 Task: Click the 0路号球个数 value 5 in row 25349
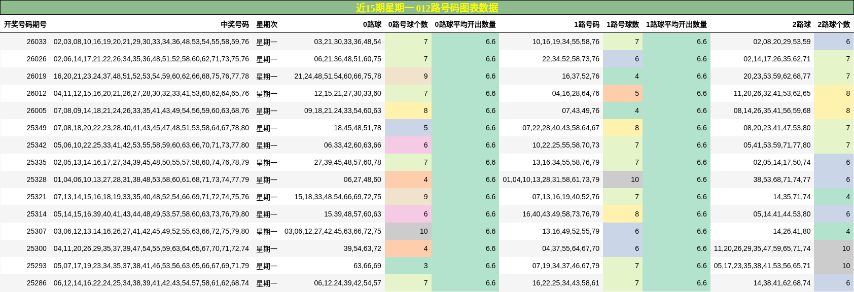point(408,128)
